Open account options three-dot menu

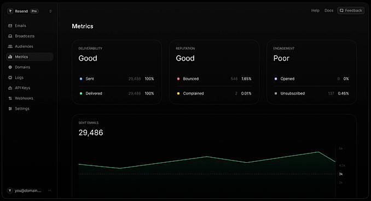point(49,191)
